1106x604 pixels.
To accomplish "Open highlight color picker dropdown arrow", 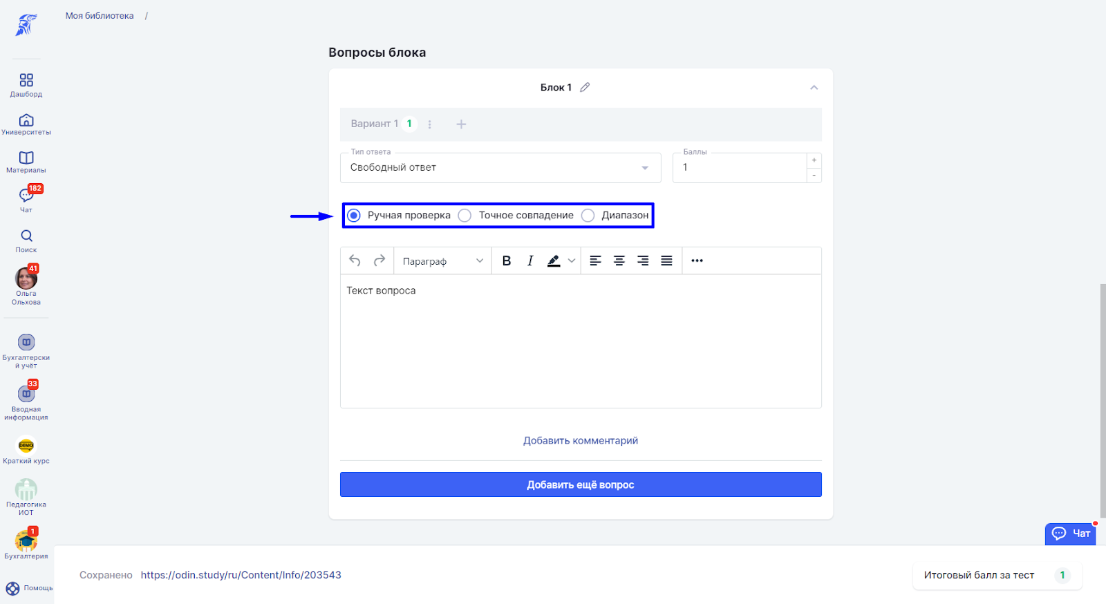I will (572, 261).
